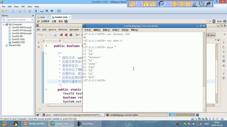Toggle the thumbnail bar view icon
227x127 pixels.
click(x=42, y=11)
